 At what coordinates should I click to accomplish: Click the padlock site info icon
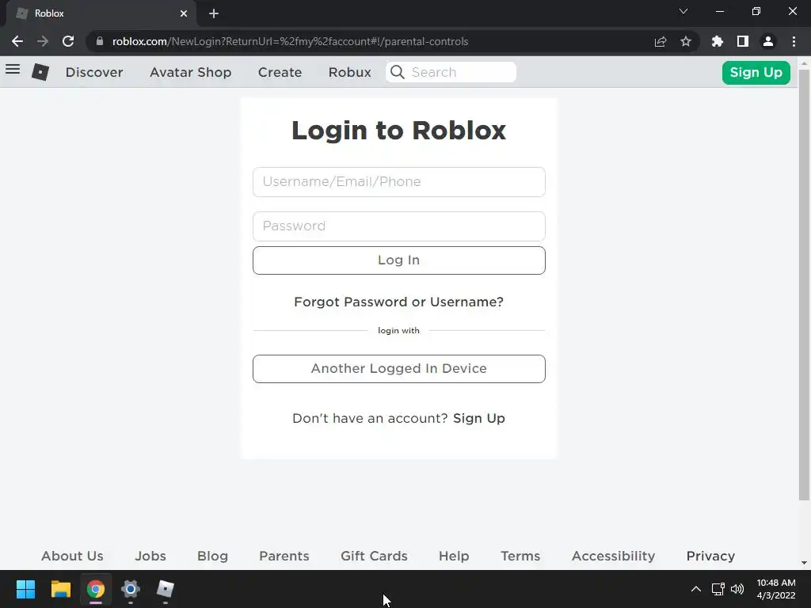click(100, 41)
